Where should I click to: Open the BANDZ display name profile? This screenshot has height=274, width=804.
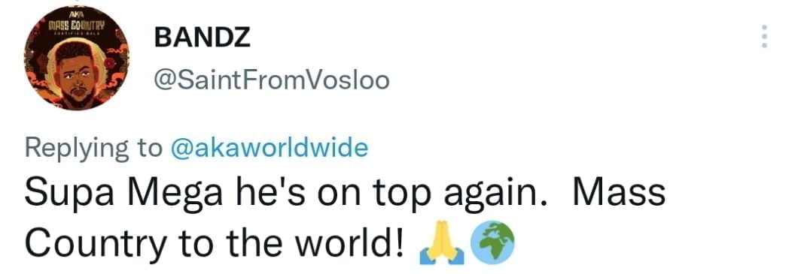(x=203, y=38)
